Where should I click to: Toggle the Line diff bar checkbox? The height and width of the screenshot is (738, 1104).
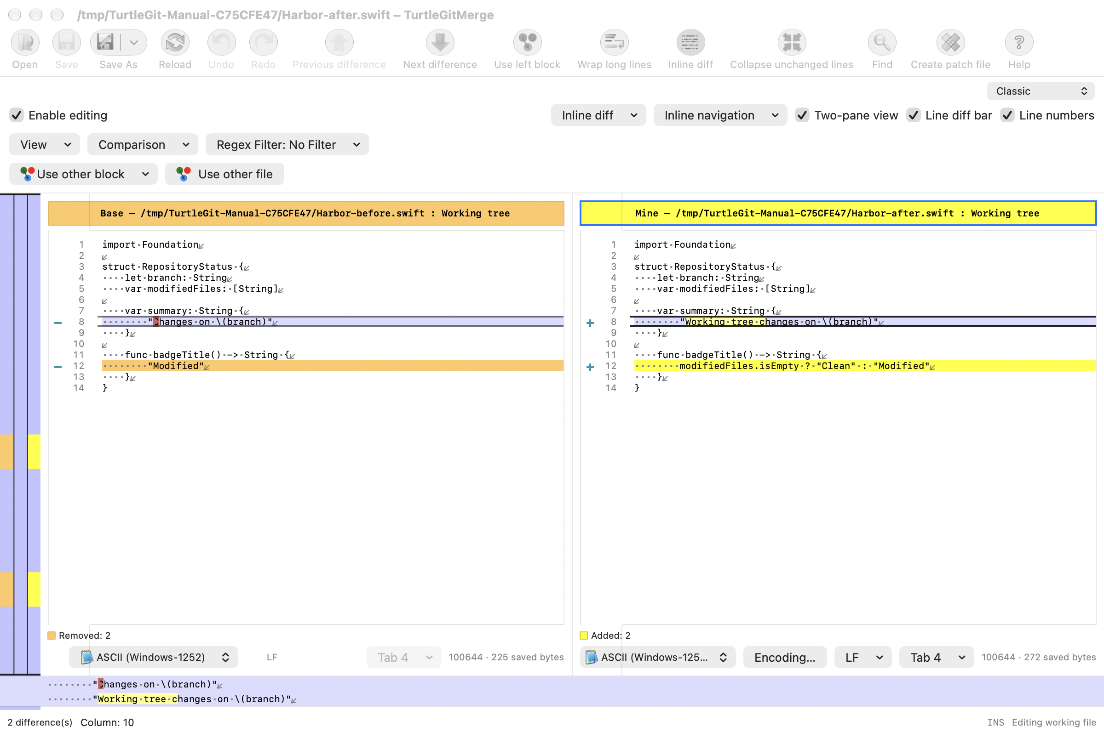(x=913, y=115)
